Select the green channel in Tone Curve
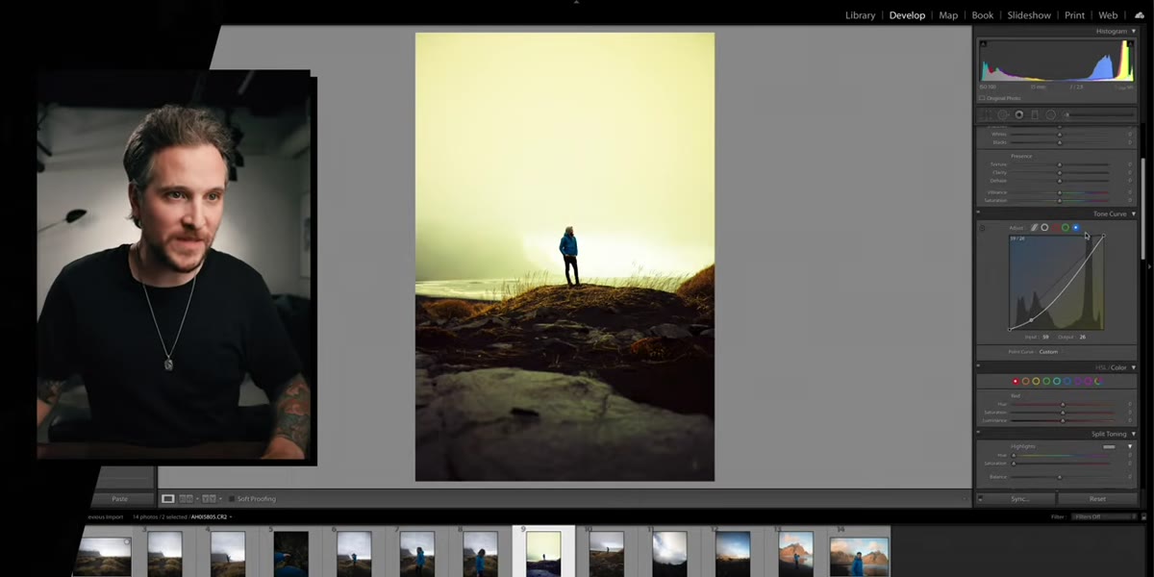 1066,227
